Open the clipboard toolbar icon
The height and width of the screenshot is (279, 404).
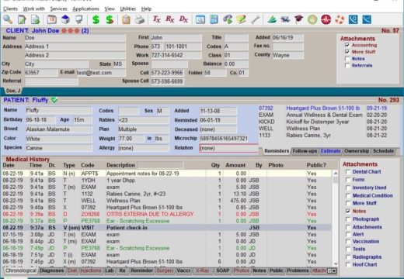click(x=126, y=19)
